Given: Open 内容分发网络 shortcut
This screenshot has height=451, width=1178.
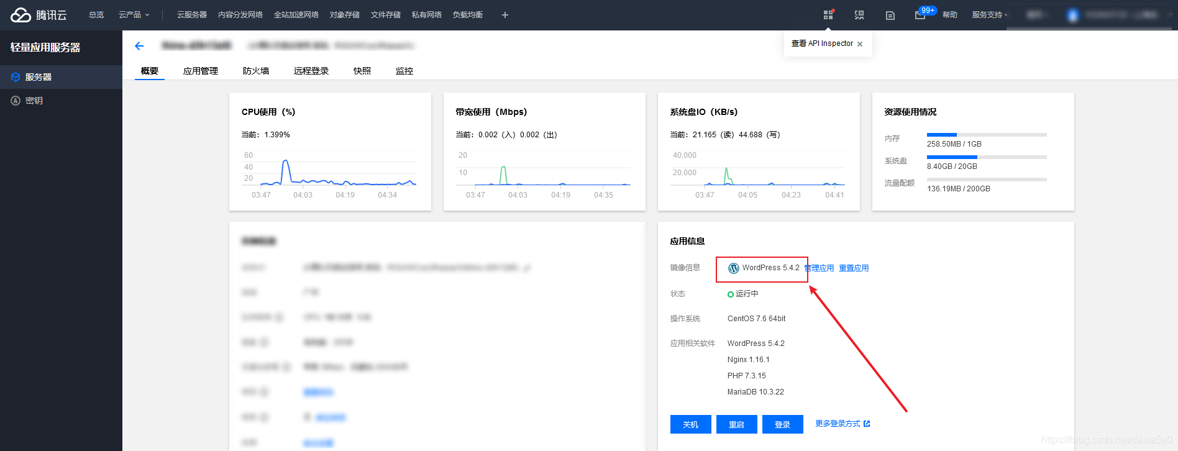Looking at the screenshot, I should point(240,15).
